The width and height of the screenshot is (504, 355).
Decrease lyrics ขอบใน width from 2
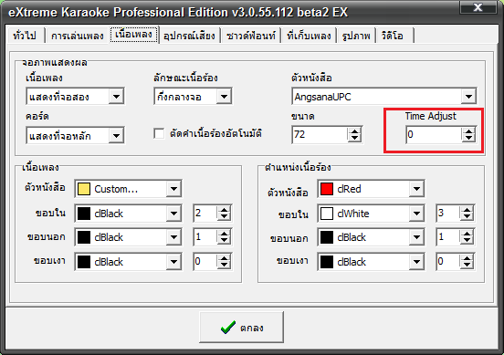coord(224,217)
